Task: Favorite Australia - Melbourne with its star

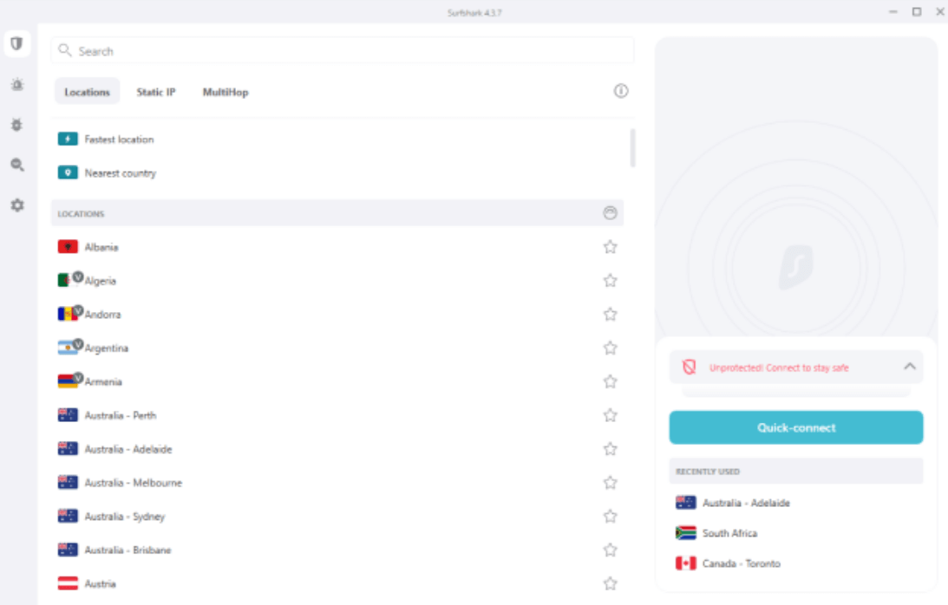Action: tap(610, 482)
